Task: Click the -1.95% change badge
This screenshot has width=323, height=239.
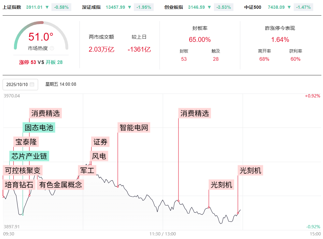Action: click(x=143, y=7)
